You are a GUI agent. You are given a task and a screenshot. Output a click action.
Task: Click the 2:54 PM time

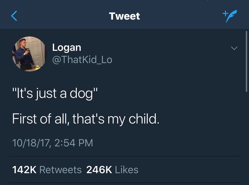pos(74,143)
